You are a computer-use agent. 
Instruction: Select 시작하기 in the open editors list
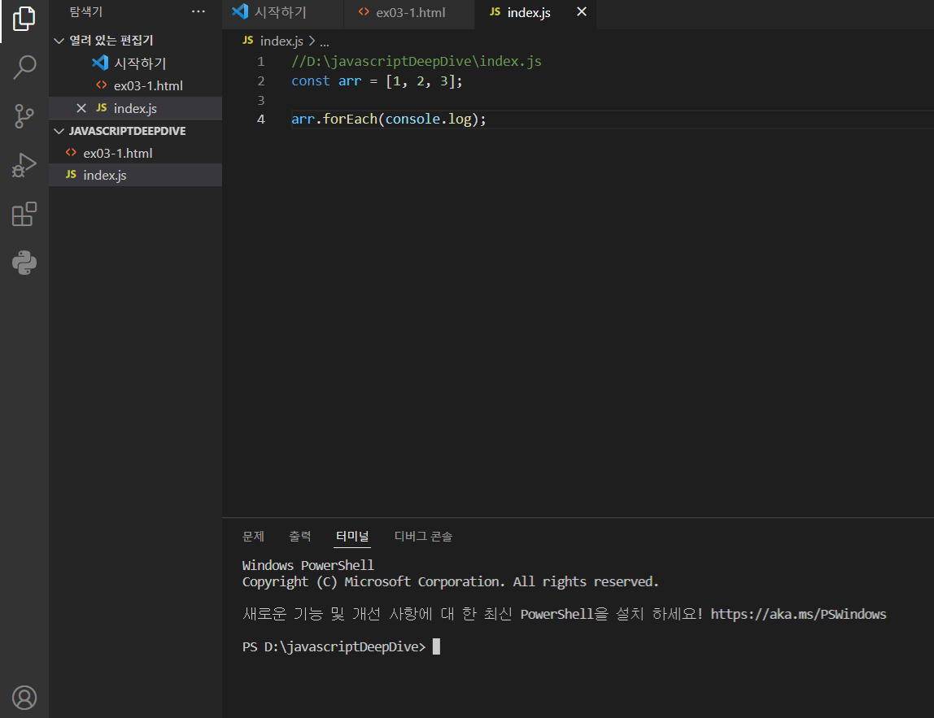point(135,63)
